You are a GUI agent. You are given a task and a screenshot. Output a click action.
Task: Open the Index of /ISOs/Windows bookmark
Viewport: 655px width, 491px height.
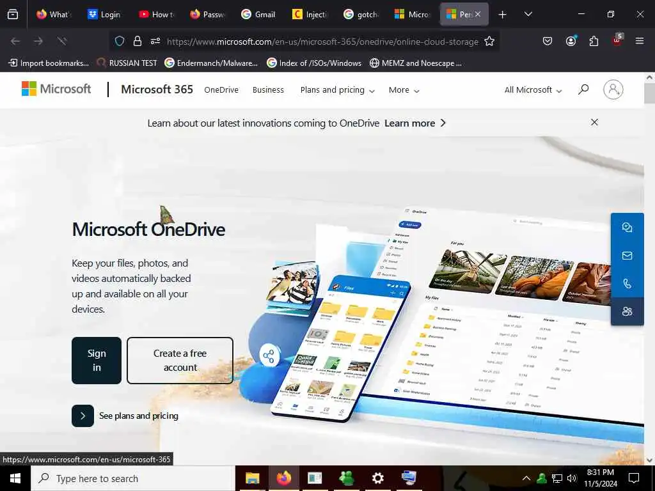coord(314,63)
